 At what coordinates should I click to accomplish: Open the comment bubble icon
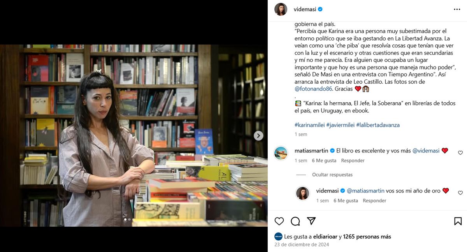pos(295,221)
